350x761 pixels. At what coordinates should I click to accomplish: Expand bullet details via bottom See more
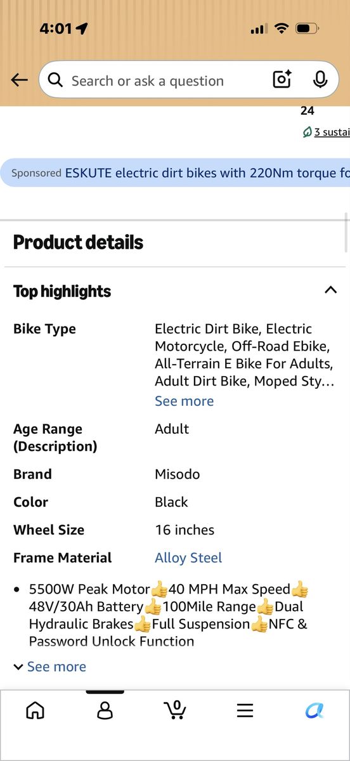click(x=49, y=667)
